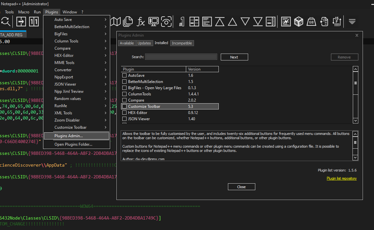
Task: Check the Customize Toolbar plugin checkbox
Action: tap(124, 107)
